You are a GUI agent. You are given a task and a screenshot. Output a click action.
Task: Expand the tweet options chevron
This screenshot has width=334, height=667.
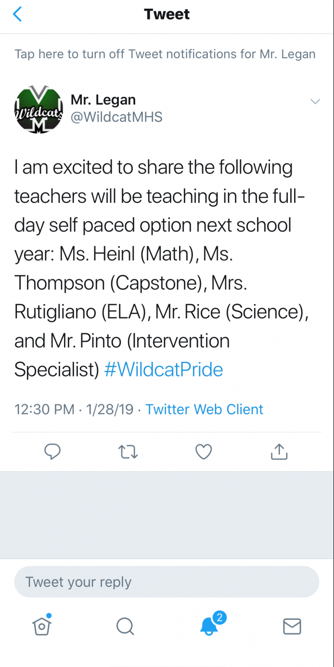(315, 101)
